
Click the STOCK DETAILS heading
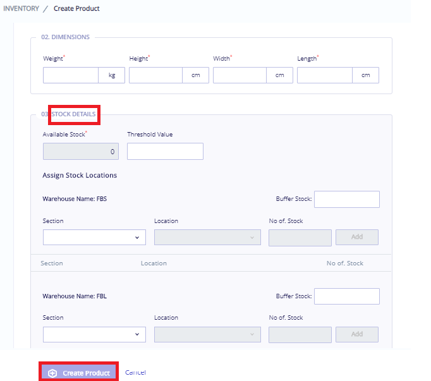pos(74,114)
